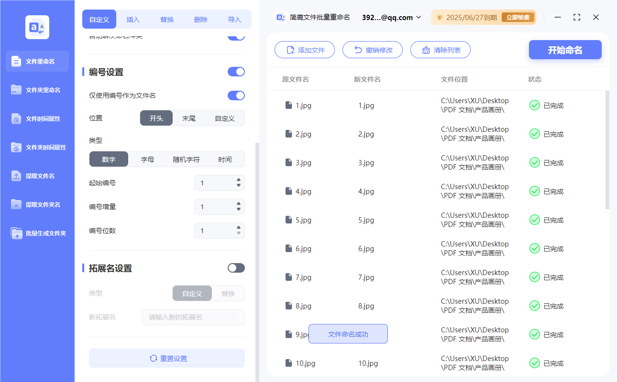The height and width of the screenshot is (382, 617).
Task: Disable the 编号设置 toggle
Action: [236, 72]
